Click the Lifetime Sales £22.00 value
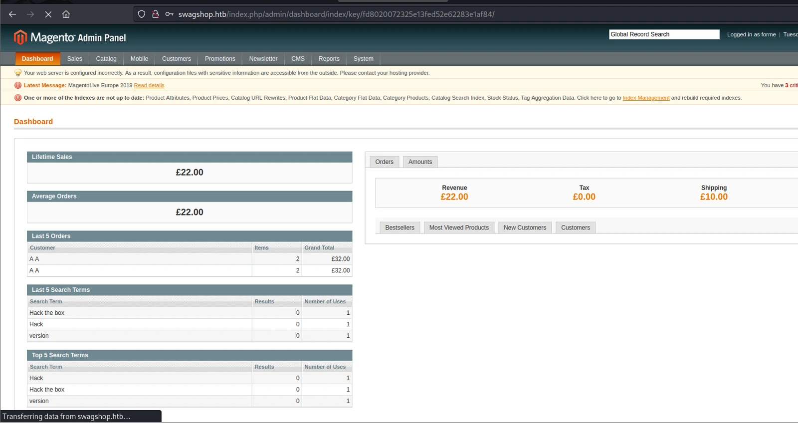Screen dimensions: 798x423 point(190,173)
